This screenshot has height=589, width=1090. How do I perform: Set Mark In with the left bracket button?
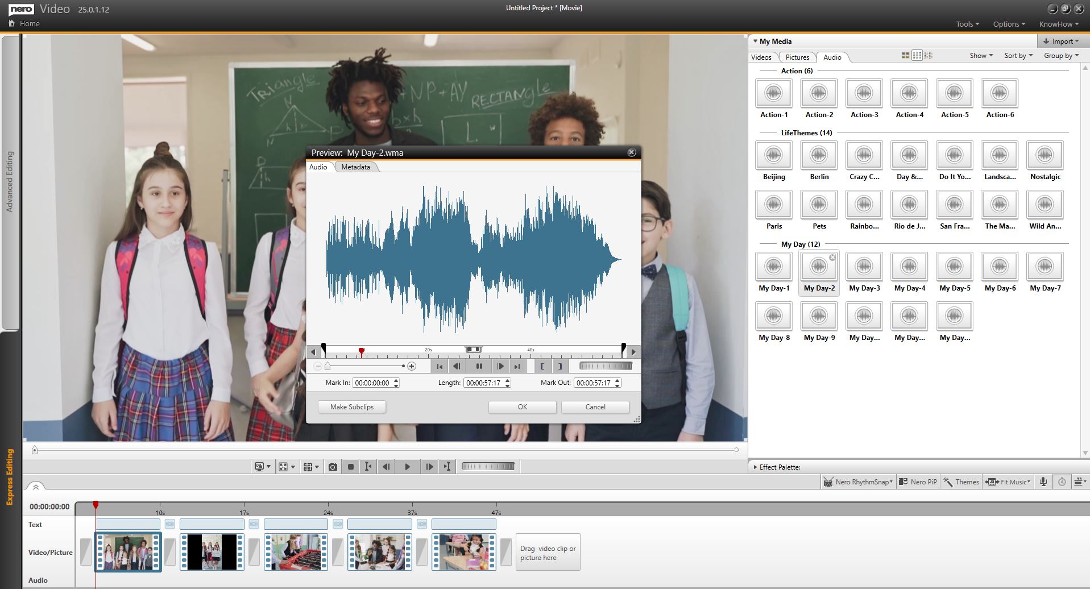(x=542, y=367)
